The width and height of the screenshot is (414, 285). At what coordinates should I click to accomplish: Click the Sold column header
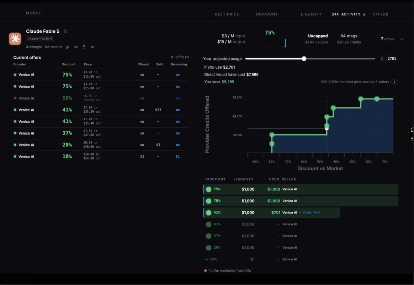click(x=159, y=64)
